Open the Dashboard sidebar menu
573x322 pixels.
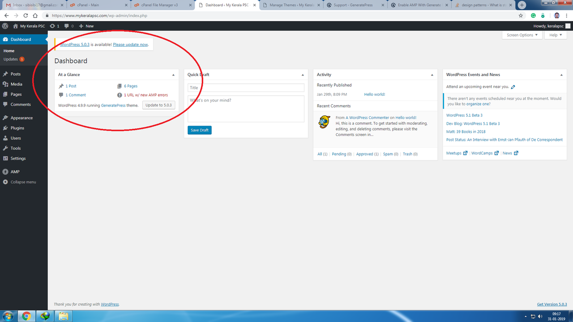[x=24, y=39]
